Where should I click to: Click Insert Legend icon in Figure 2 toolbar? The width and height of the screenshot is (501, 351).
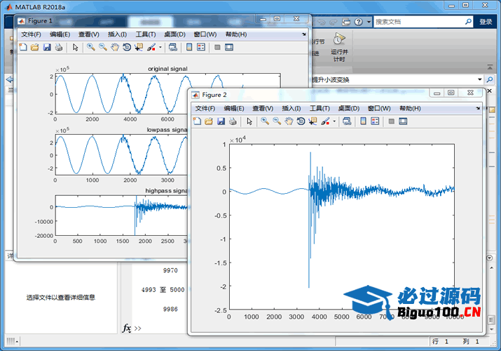tap(375, 121)
